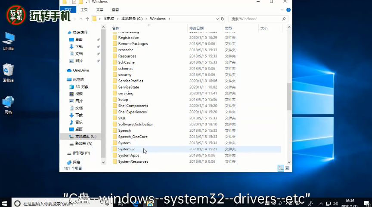Image resolution: width=372 pixels, height=207 pixels.
Task: Open the 主页 ribbon tab
Action: 84,10
